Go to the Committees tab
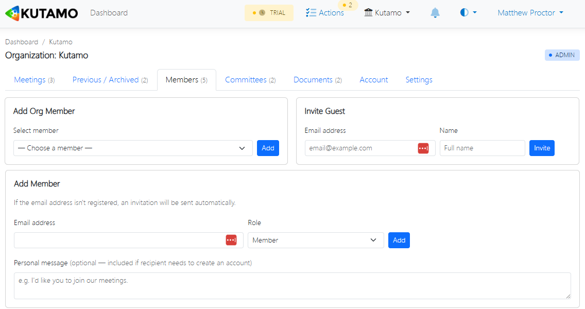This screenshot has width=585, height=309. (x=250, y=80)
